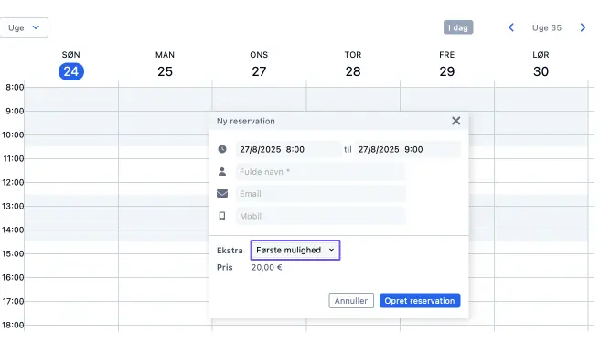
Task: Go to next week with right arrow
Action: coord(583,27)
